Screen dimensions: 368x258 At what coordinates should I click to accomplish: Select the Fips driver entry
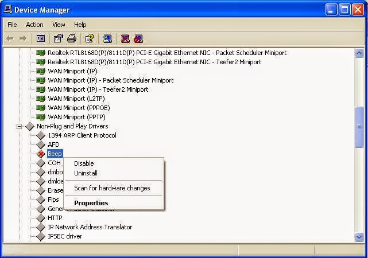(53, 200)
